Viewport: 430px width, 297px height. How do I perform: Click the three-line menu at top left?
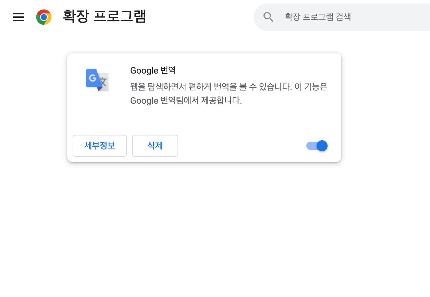point(18,17)
